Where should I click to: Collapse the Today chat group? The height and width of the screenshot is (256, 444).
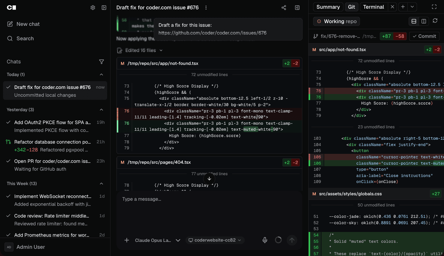(x=101, y=75)
